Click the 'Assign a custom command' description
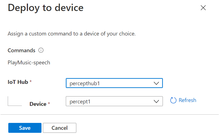Viewport: 219px width, 135px height. coord(72,34)
